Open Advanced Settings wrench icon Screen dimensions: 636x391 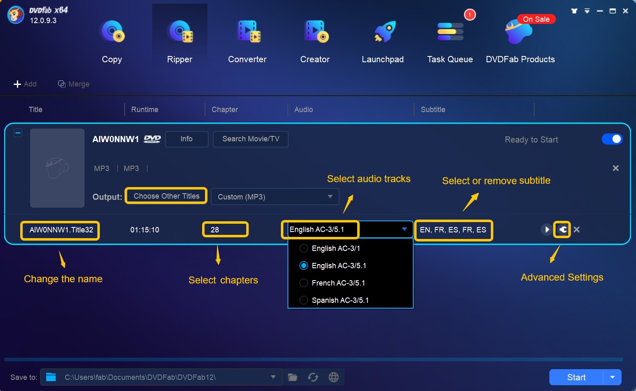click(563, 229)
